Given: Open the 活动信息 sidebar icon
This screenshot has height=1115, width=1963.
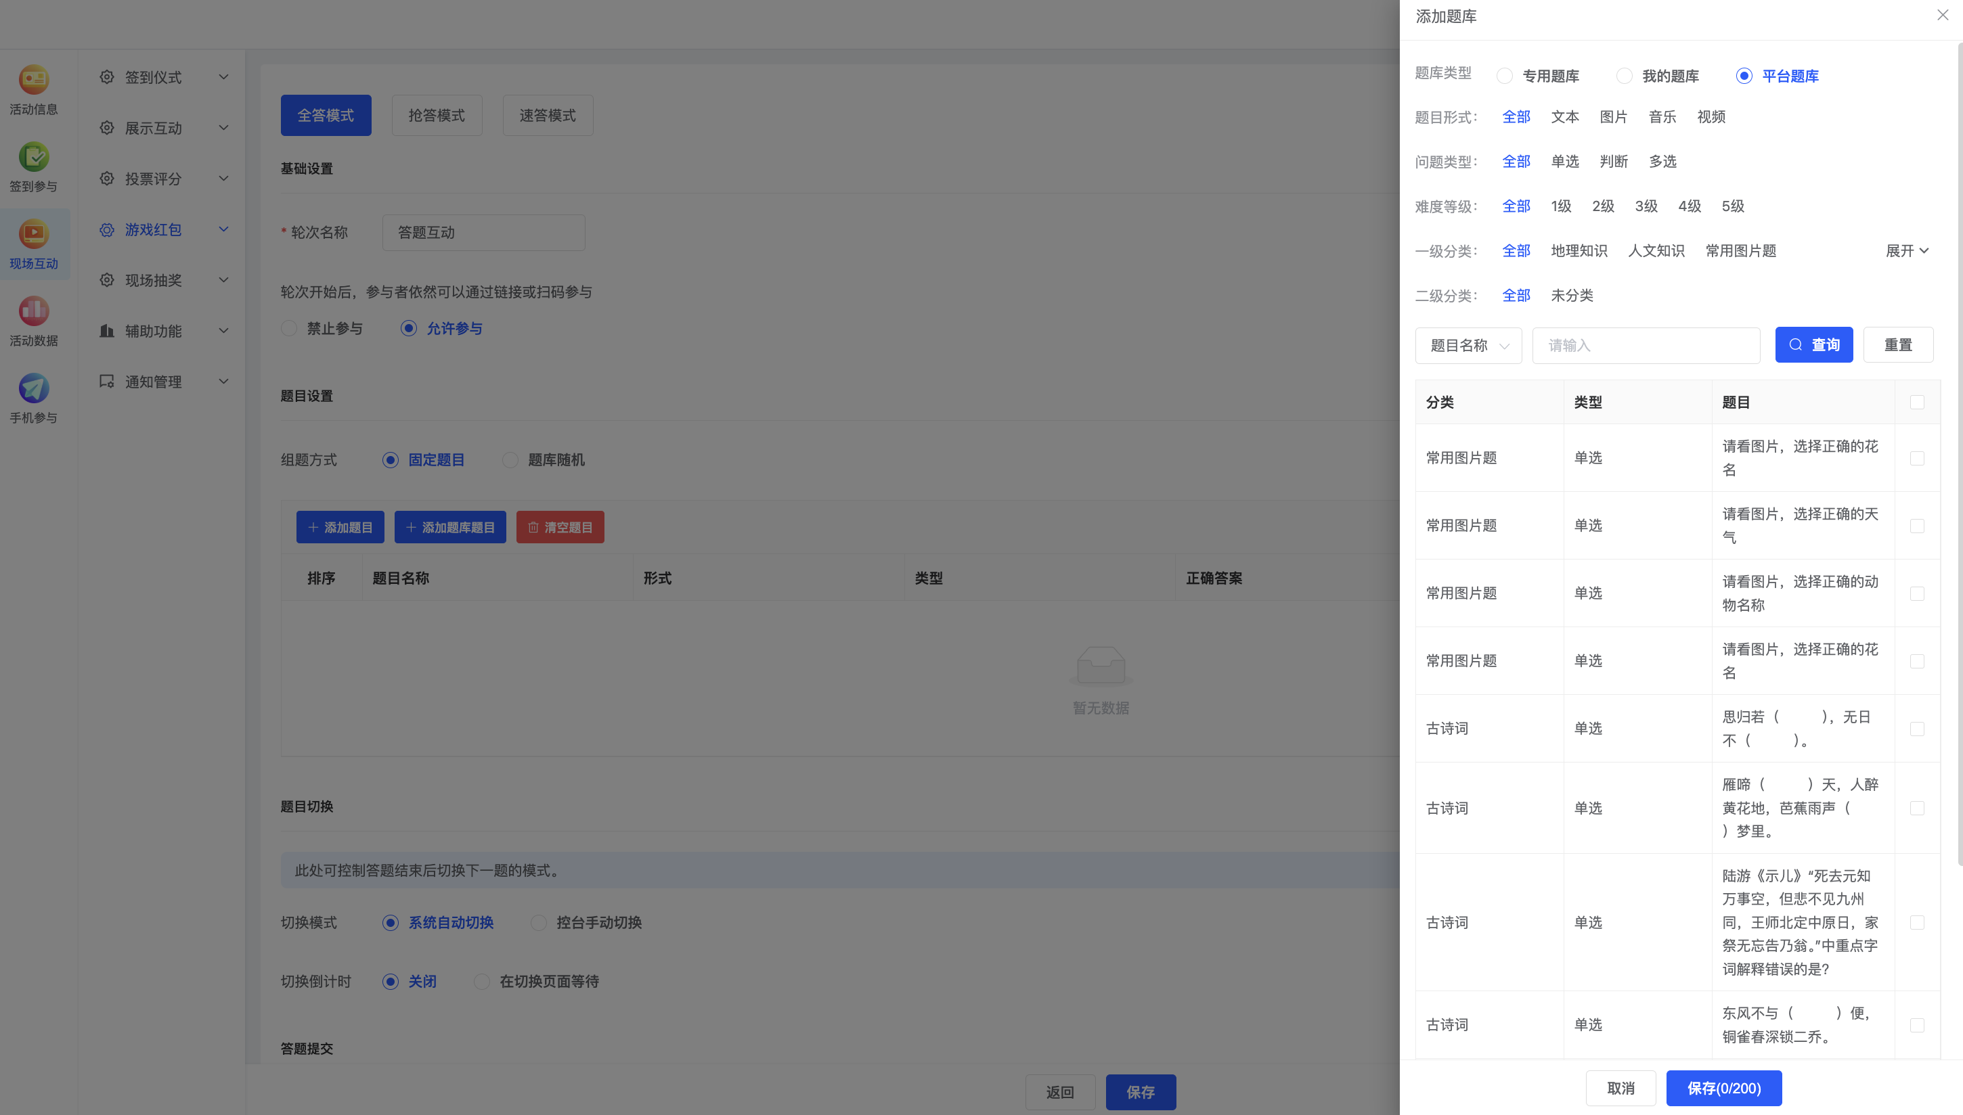Looking at the screenshot, I should click(34, 80).
